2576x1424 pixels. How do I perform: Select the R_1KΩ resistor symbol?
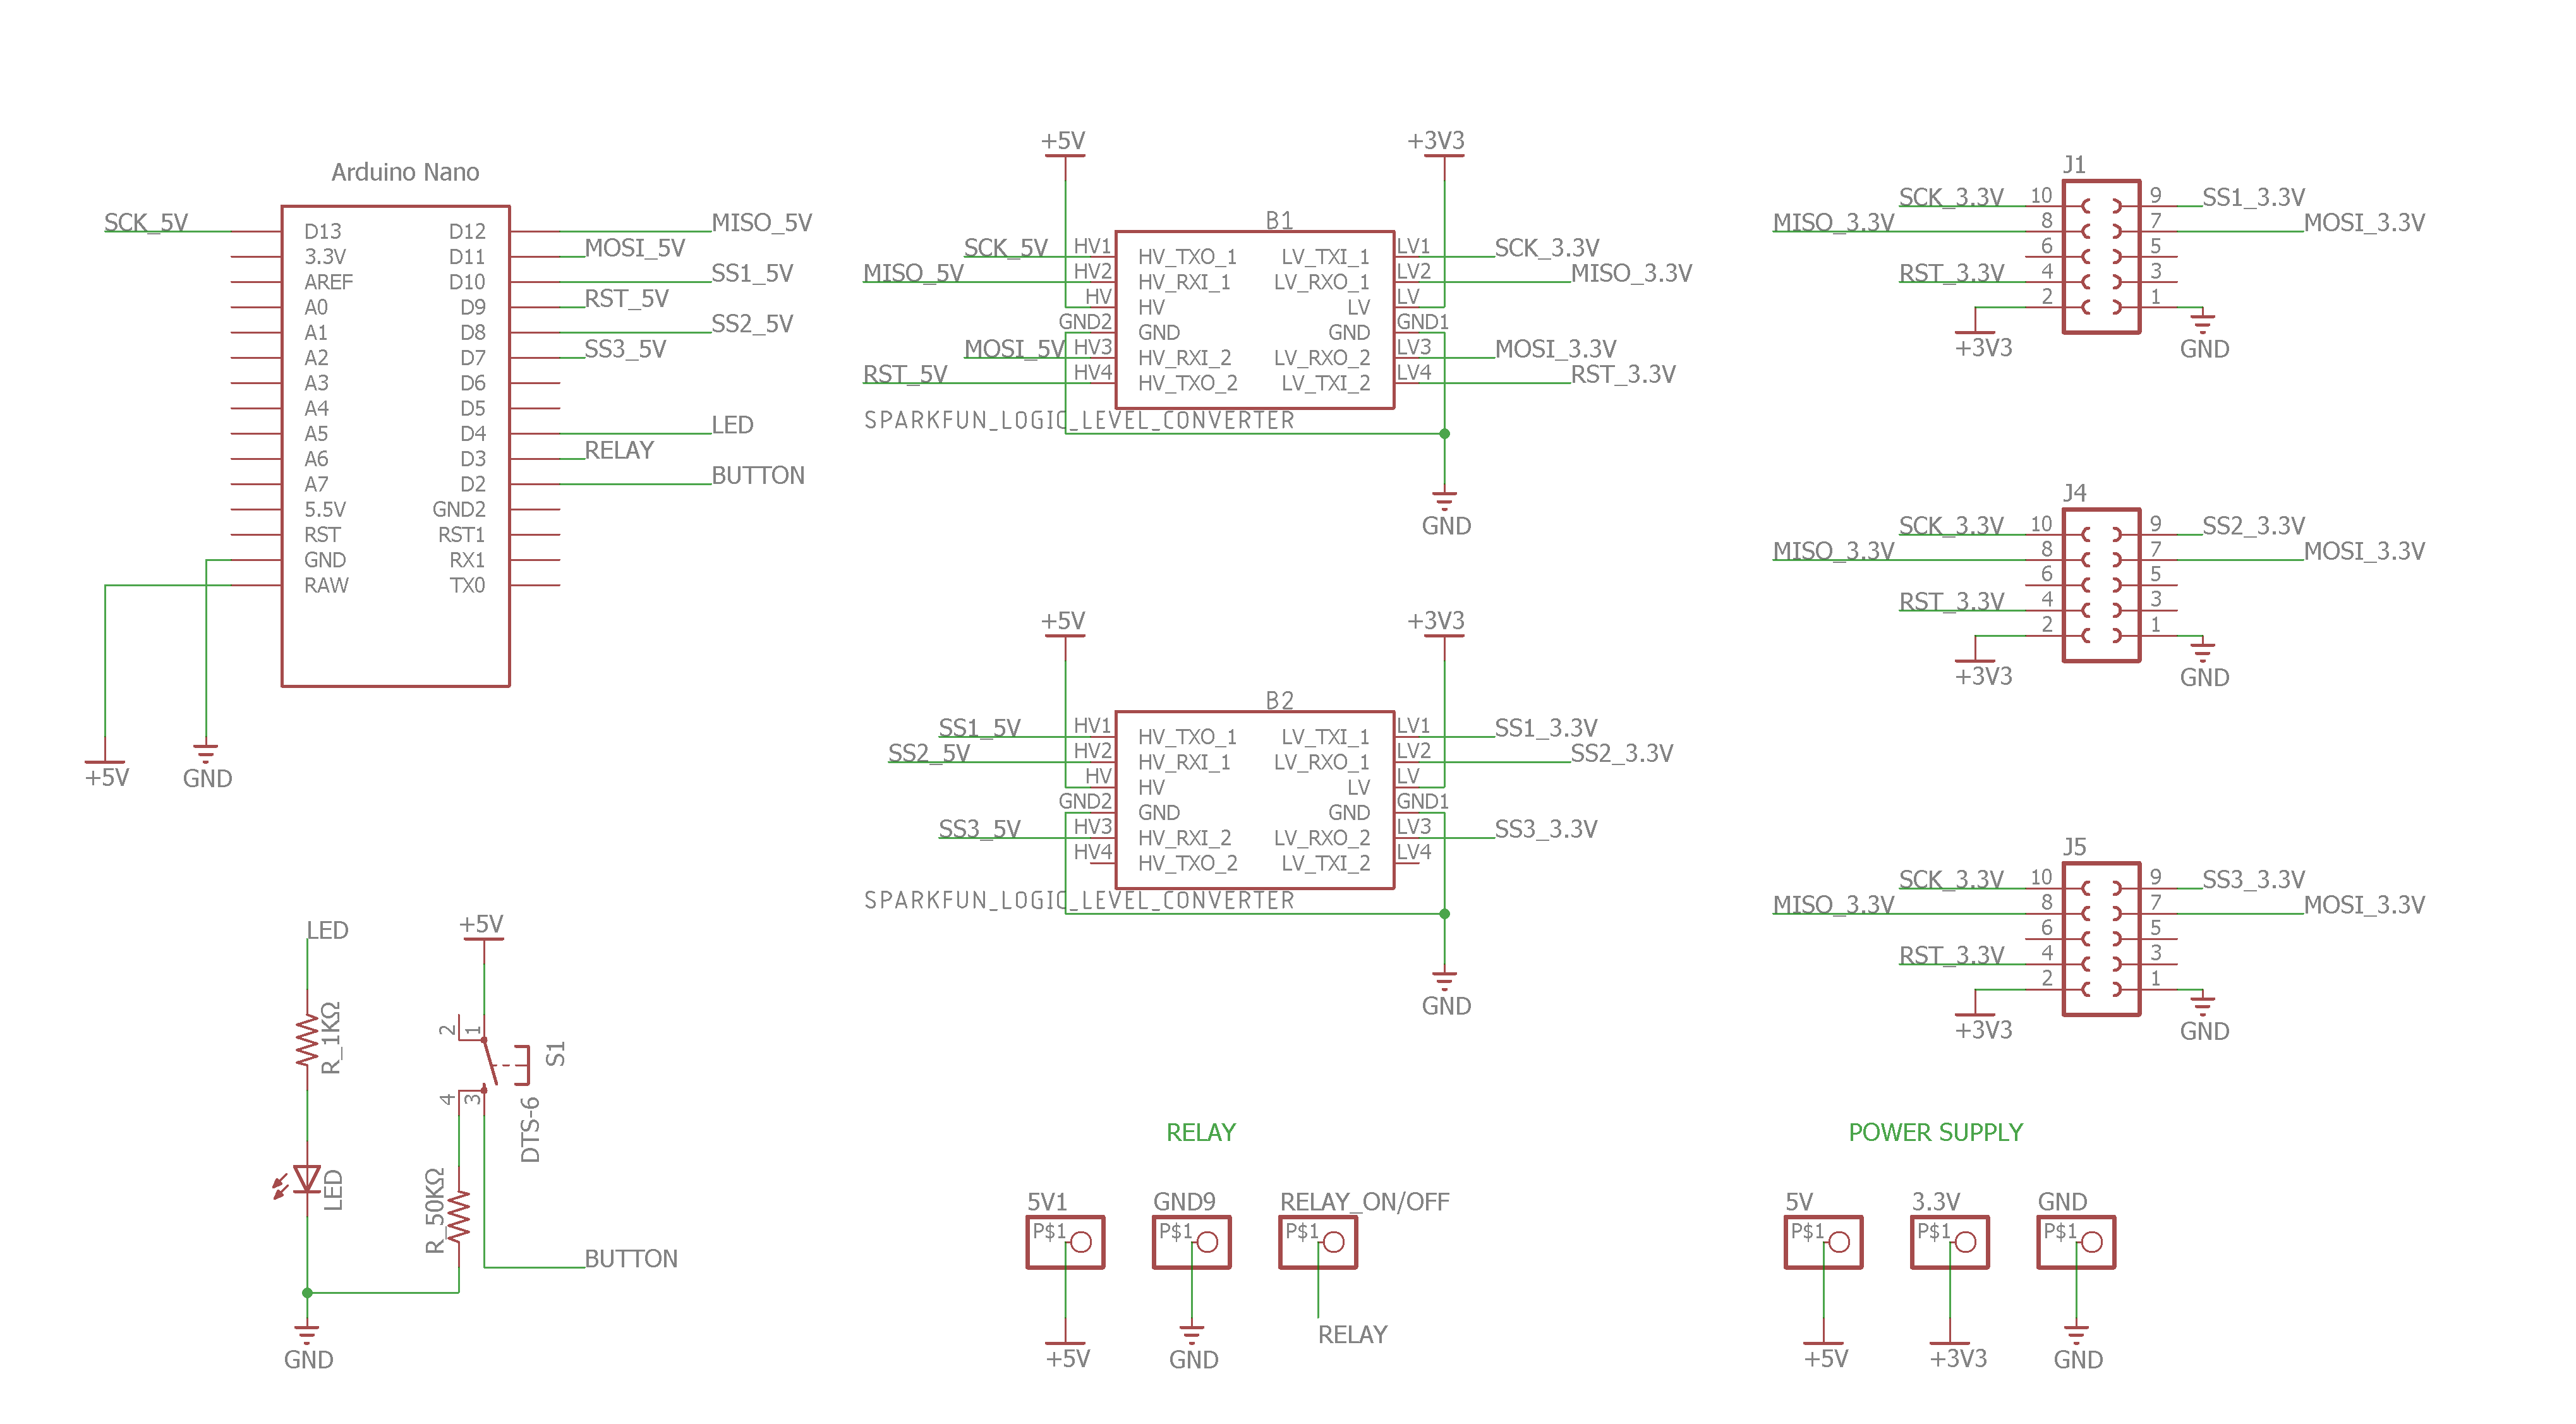coord(307,1040)
